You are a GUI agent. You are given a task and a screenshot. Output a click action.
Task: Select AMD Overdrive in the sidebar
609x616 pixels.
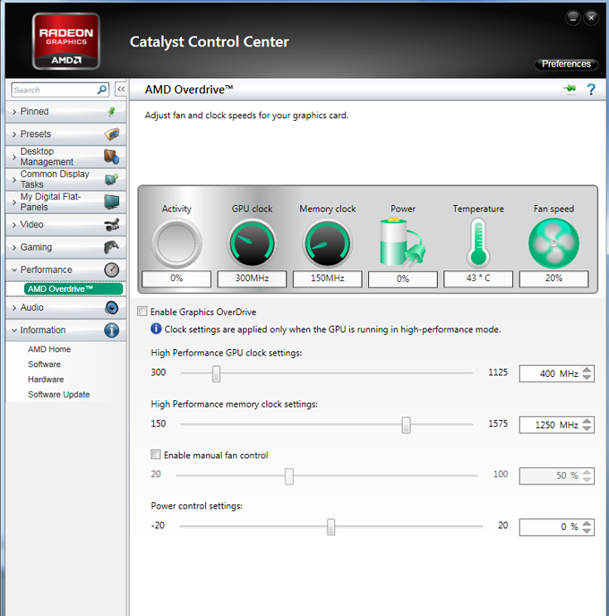pos(73,288)
